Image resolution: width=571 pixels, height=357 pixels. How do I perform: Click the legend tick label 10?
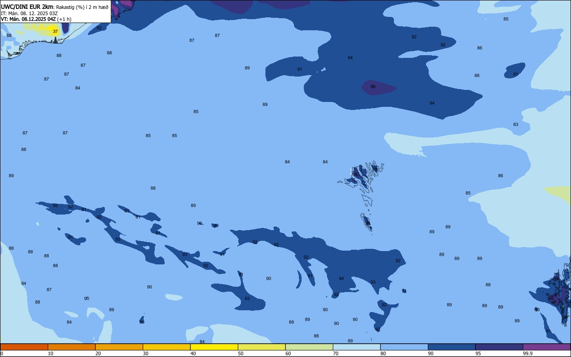(x=51, y=353)
